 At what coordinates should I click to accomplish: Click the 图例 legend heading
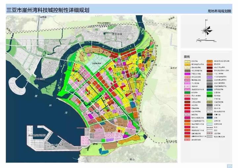(187, 56)
